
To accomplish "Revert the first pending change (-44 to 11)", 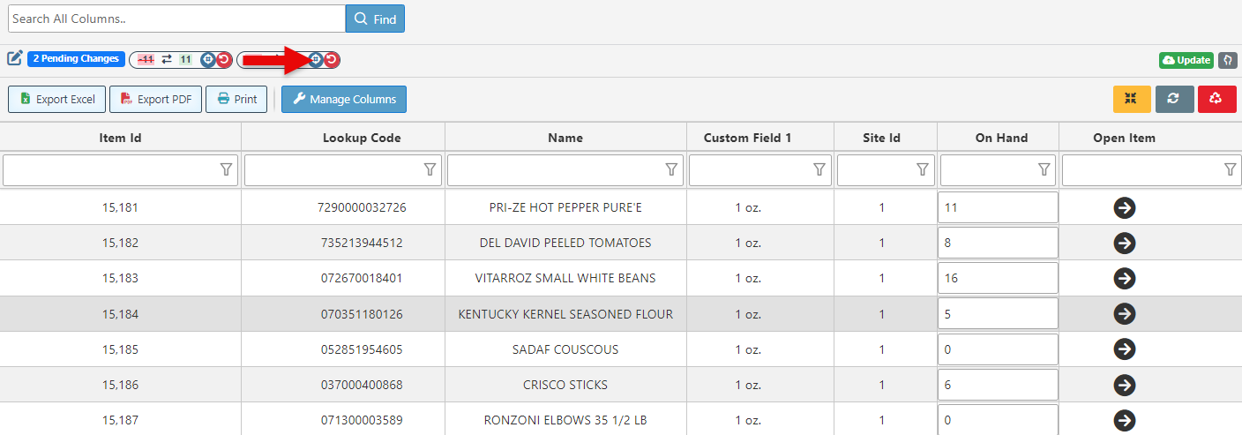I will (x=224, y=60).
